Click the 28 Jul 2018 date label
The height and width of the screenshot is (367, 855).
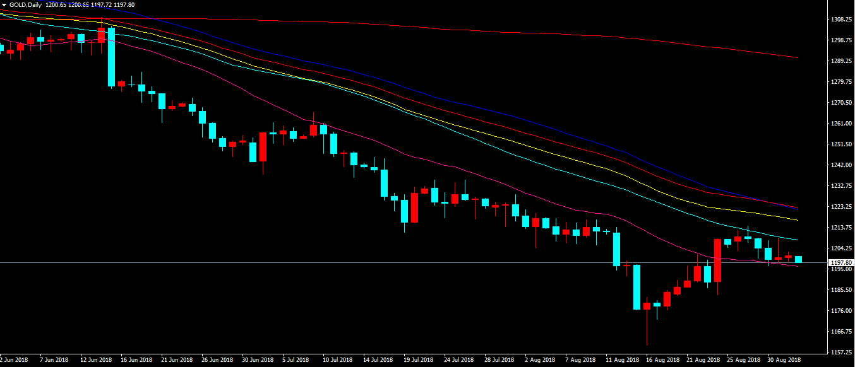[499, 360]
